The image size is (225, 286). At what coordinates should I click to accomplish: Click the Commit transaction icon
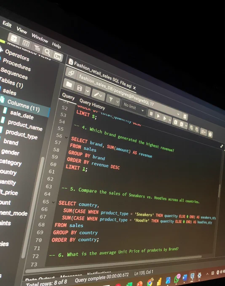pos(191,128)
